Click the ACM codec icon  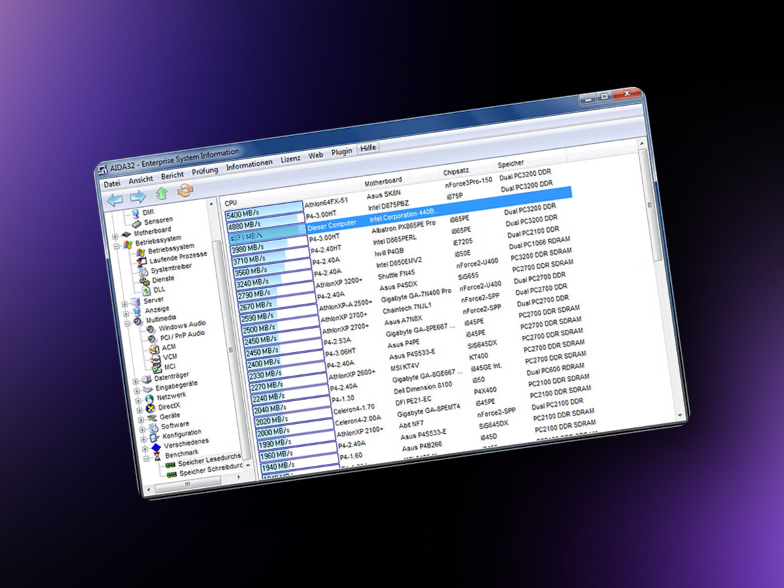[154, 350]
